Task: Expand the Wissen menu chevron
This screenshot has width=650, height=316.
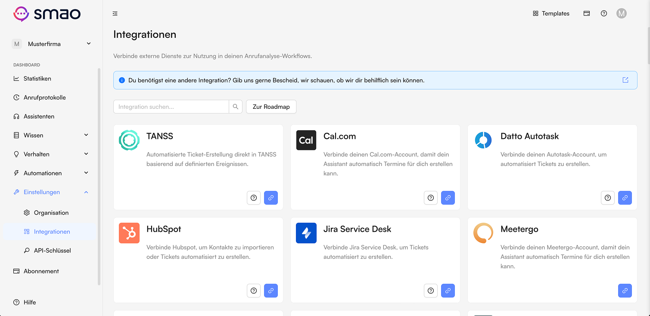Action: pyautogui.click(x=86, y=135)
